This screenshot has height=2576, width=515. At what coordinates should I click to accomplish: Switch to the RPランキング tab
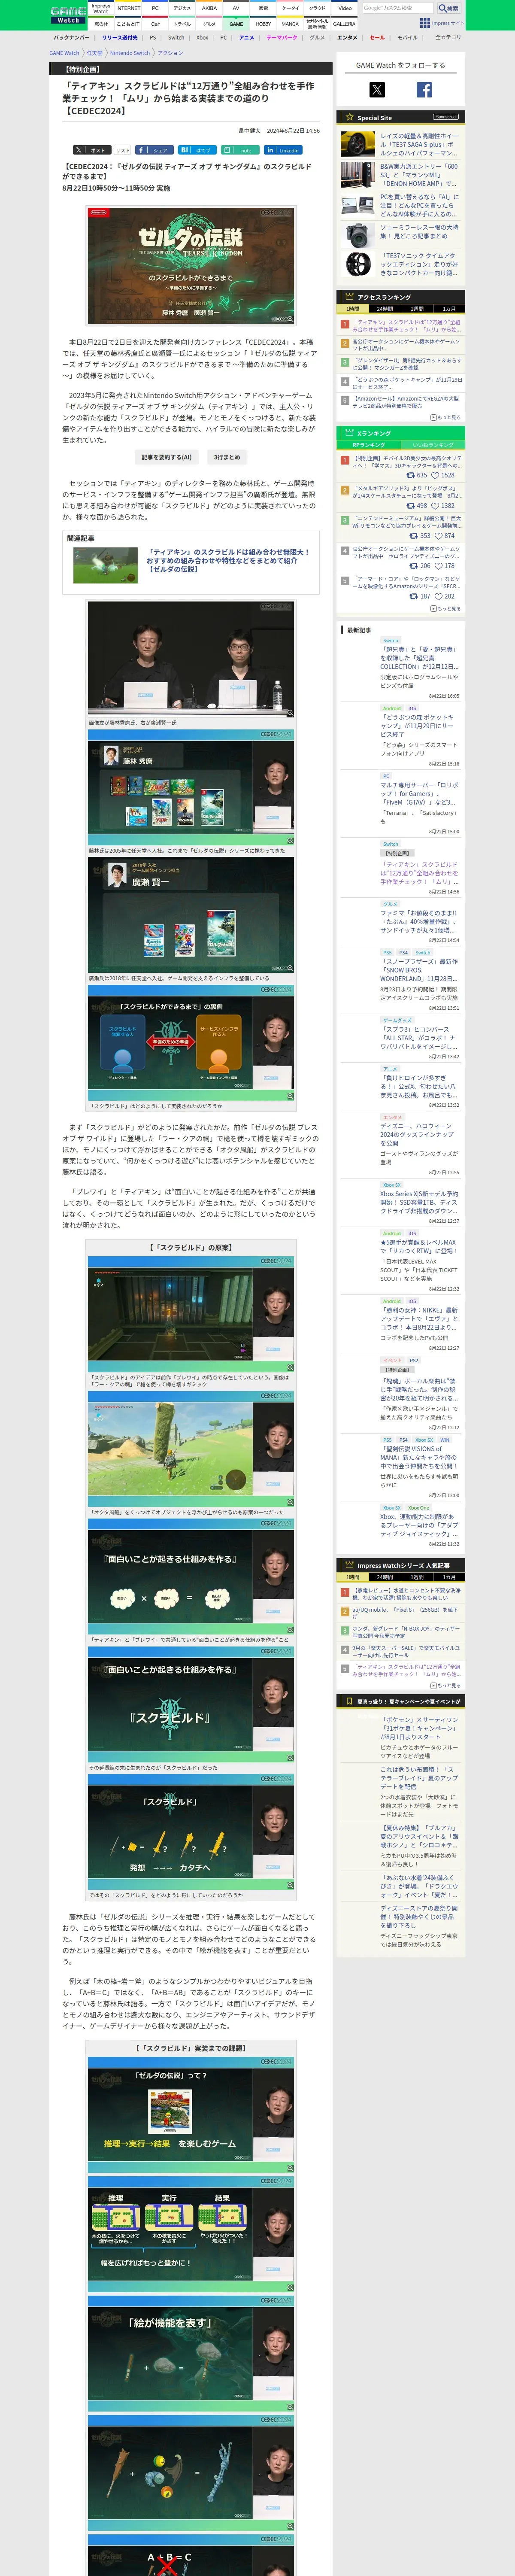(x=369, y=445)
